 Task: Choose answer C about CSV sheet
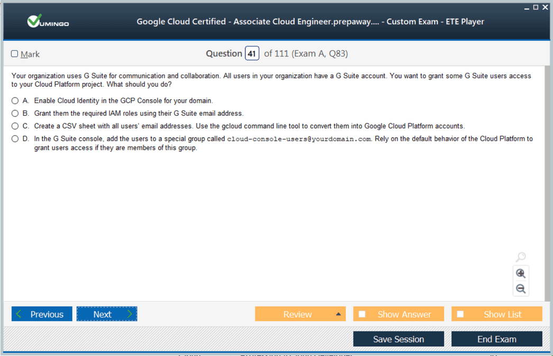[x=15, y=126]
